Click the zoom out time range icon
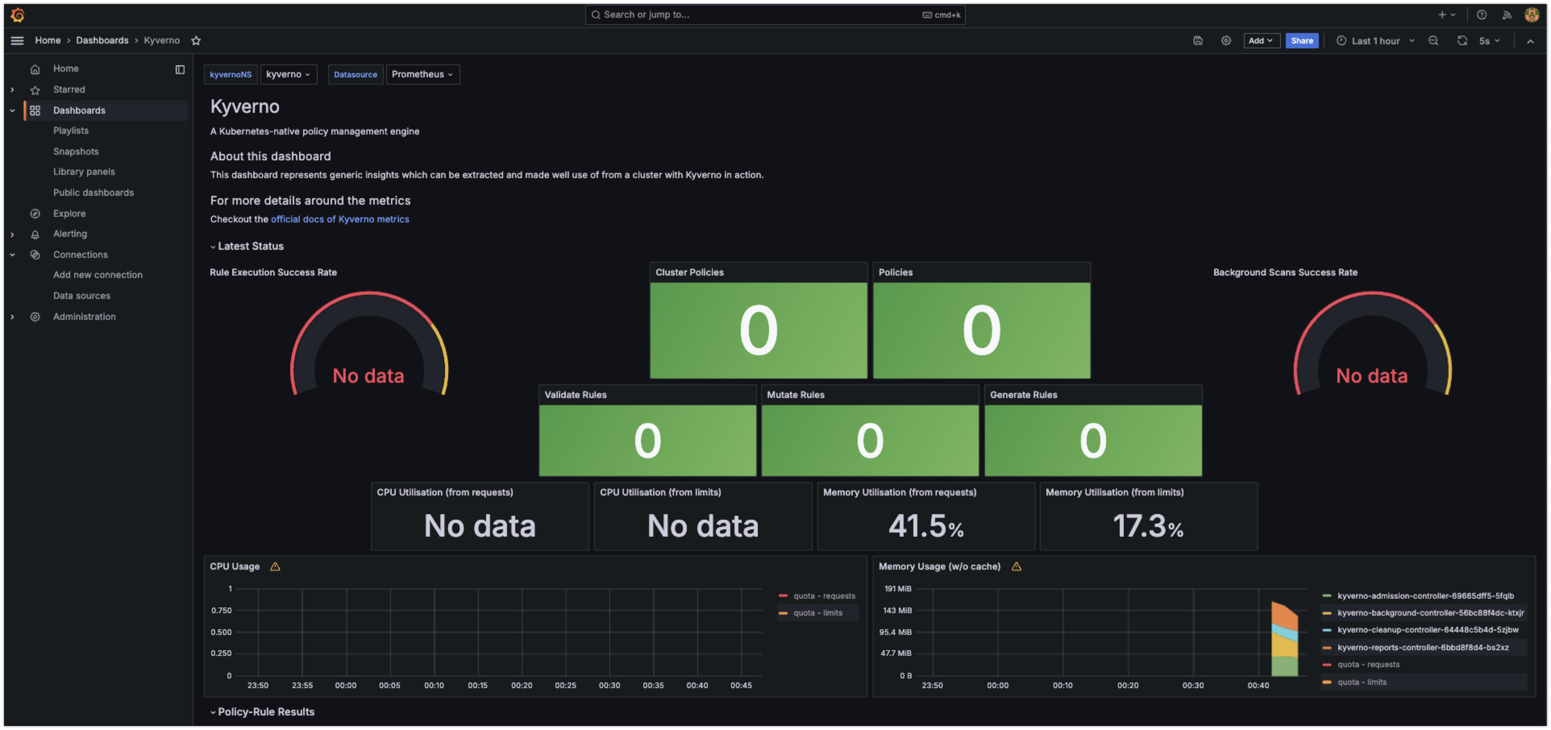The image size is (1551, 730). (1433, 40)
